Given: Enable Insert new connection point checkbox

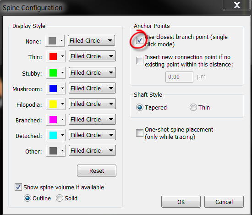Looking at the screenshot, I should click(x=139, y=61).
